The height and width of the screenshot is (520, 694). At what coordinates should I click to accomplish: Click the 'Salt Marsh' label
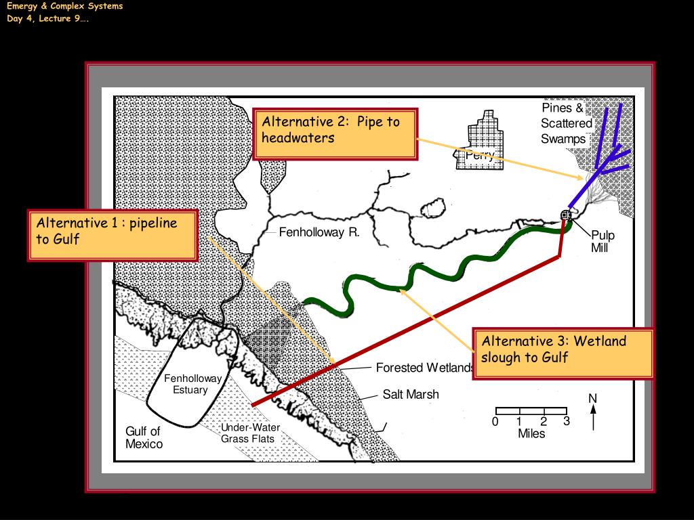click(411, 394)
